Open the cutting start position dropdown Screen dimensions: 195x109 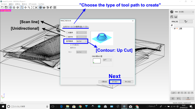tap(107, 60)
